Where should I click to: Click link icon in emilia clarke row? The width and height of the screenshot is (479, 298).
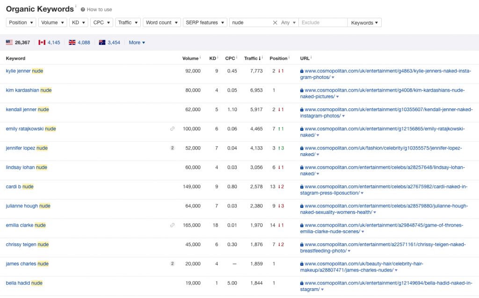172,225
